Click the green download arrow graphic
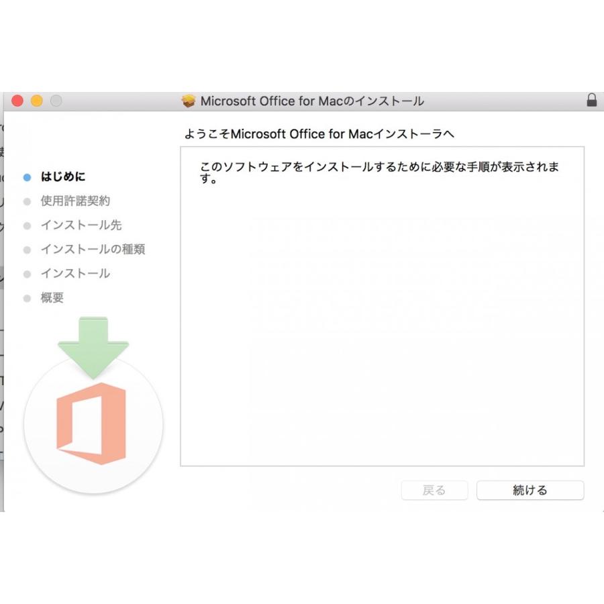604x604 pixels. pyautogui.click(x=93, y=348)
